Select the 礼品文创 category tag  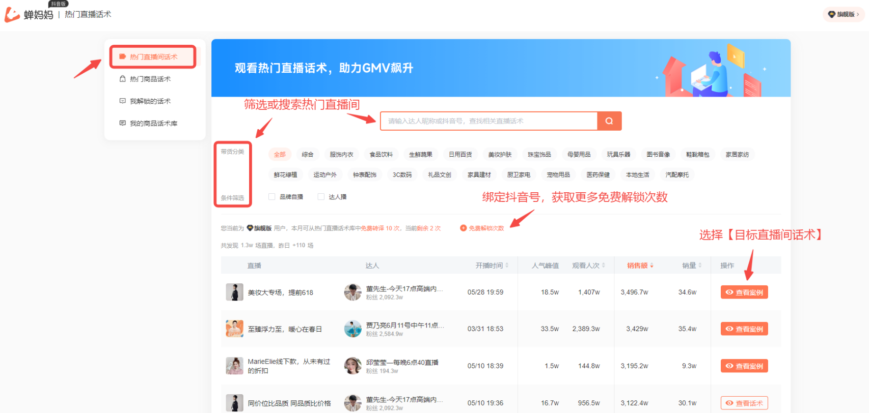coord(440,174)
